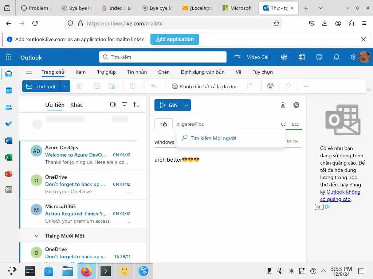Open the message filter menu
Screen dimensions: 373x279
(125, 104)
